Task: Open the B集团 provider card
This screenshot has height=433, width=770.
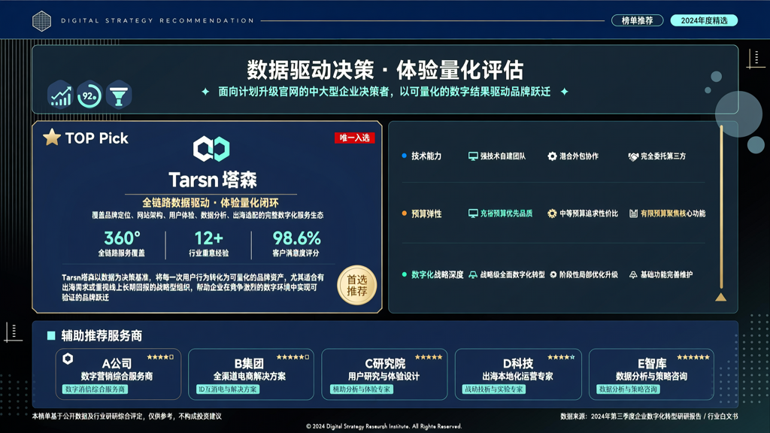Action: (250, 374)
